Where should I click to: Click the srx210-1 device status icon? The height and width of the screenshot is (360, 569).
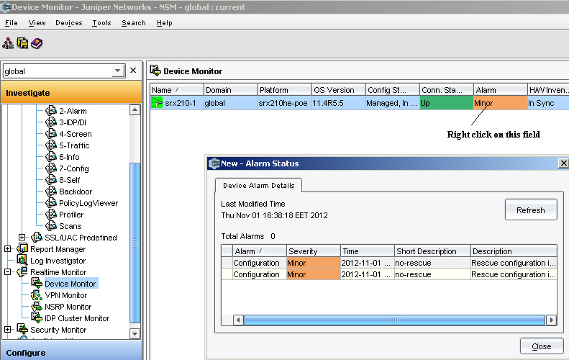pyautogui.click(x=157, y=103)
